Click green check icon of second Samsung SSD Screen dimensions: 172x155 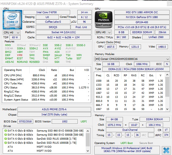5,135
